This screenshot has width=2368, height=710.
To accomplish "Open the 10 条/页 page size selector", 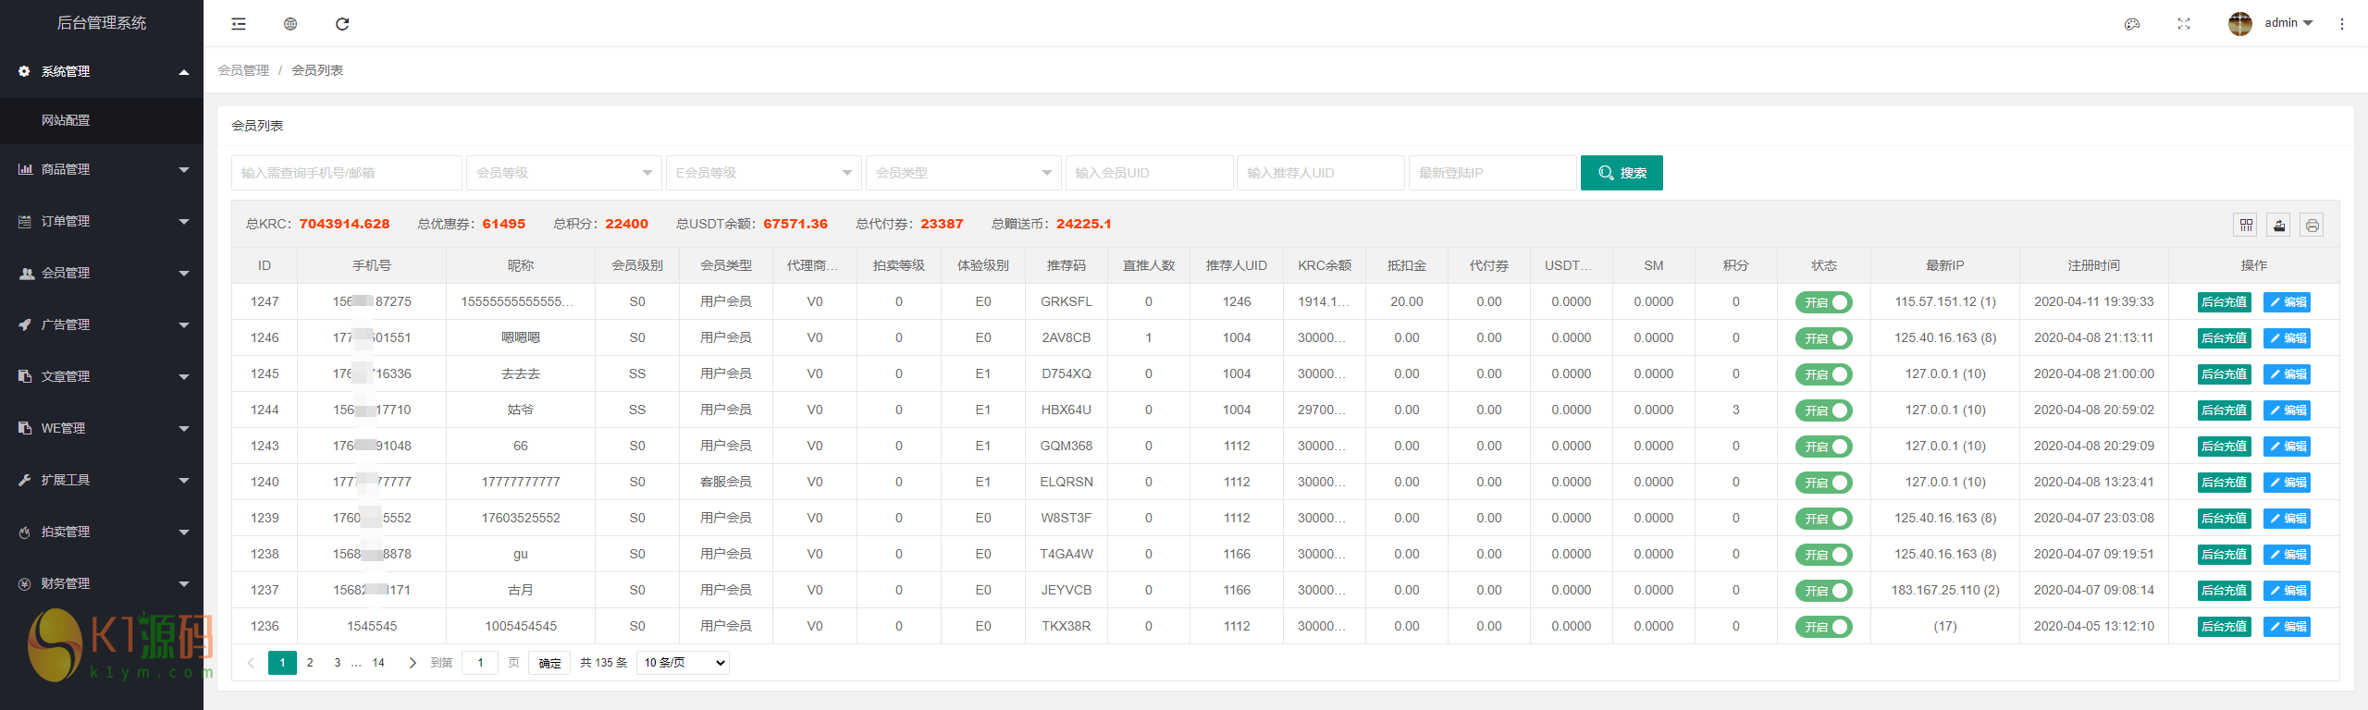I will click(683, 663).
